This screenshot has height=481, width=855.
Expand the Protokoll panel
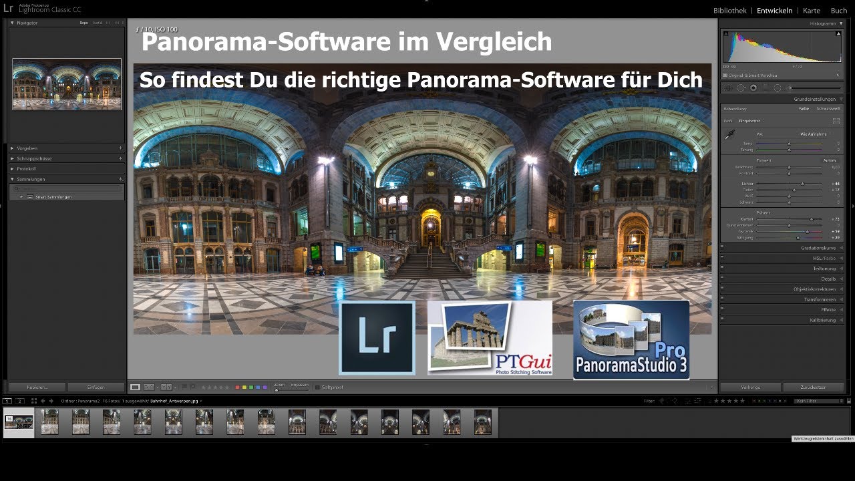pos(12,169)
